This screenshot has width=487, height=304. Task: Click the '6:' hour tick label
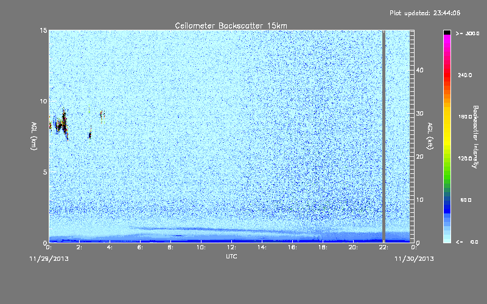(x=141, y=247)
